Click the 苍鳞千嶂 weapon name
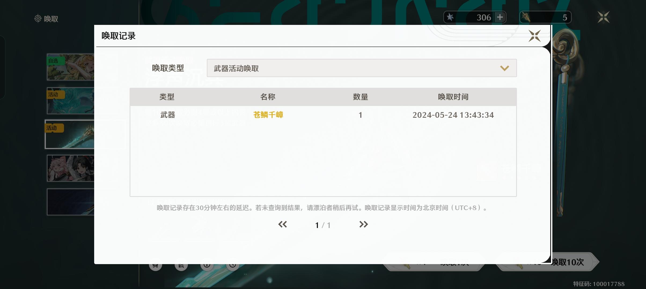 coord(268,115)
